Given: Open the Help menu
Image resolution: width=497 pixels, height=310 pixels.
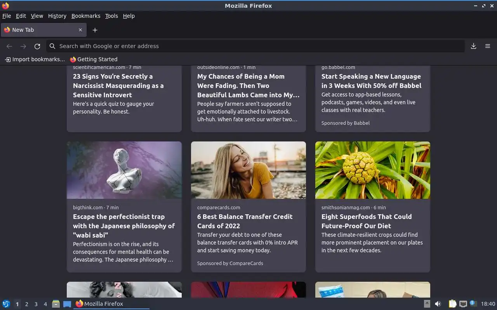Looking at the screenshot, I should coord(129,16).
